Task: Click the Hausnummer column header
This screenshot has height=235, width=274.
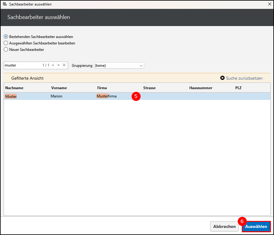Action: point(201,88)
